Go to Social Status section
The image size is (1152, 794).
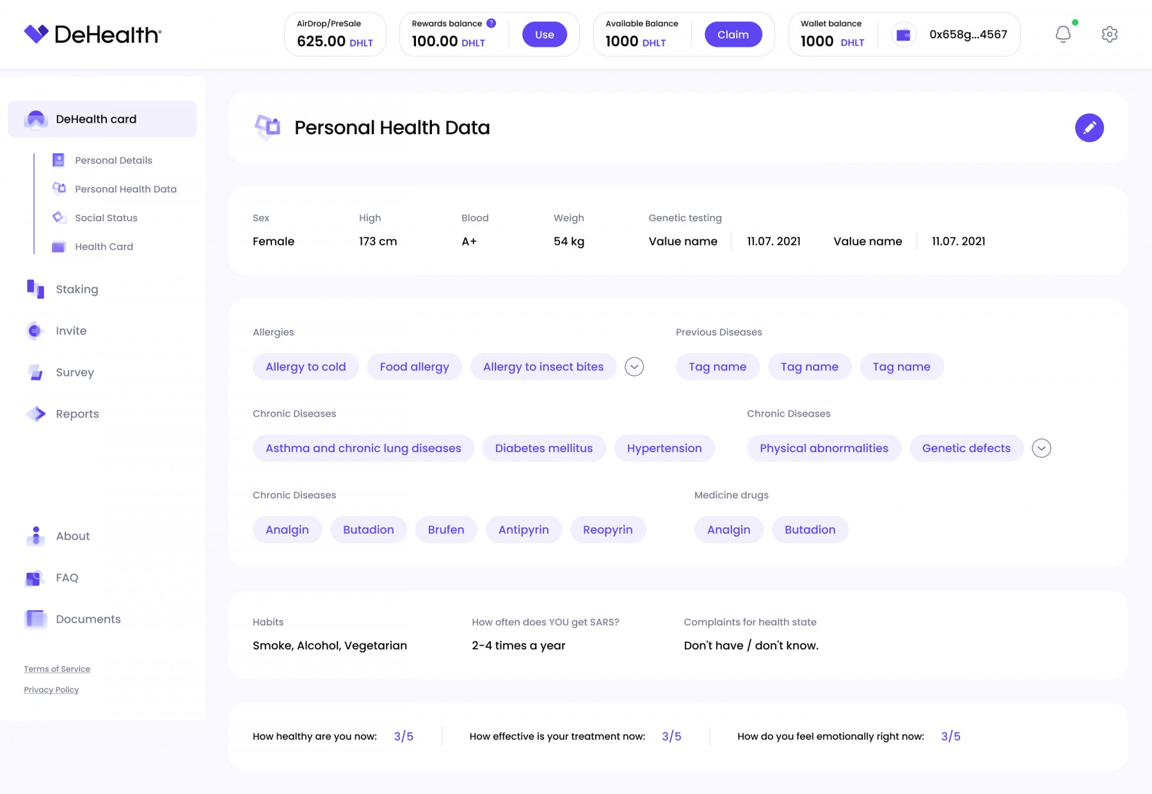point(106,218)
